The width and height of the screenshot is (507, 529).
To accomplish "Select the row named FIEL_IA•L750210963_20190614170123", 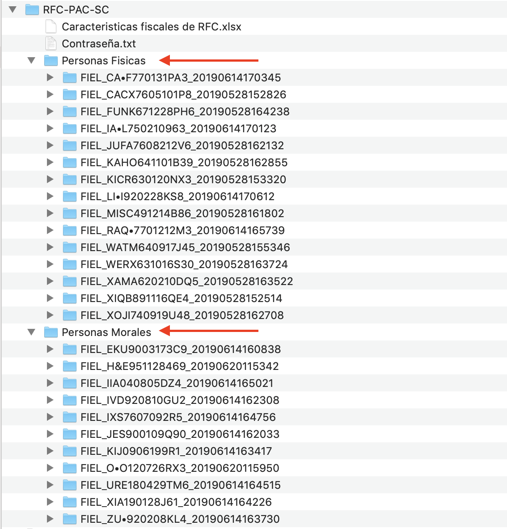I will [x=254, y=129].
